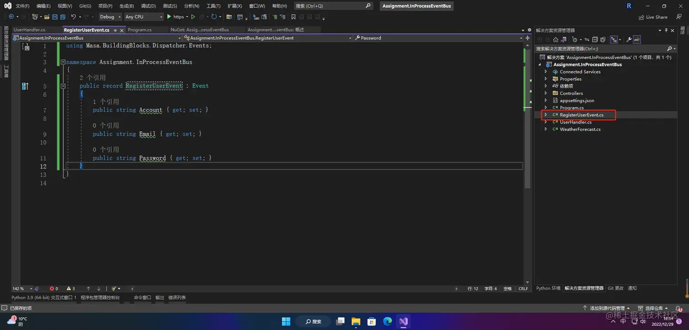Expand the Connected Services node
Viewport: 689px width, 330px height.
coord(546,72)
